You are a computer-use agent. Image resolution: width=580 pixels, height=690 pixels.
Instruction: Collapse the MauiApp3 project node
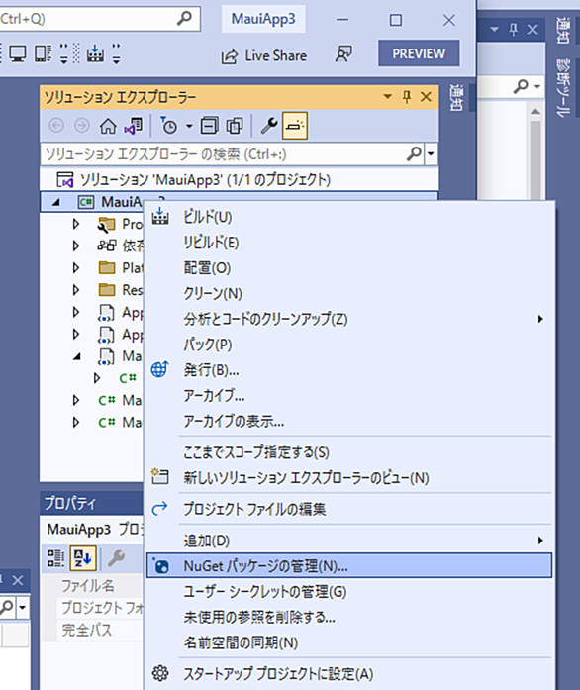coord(55,202)
